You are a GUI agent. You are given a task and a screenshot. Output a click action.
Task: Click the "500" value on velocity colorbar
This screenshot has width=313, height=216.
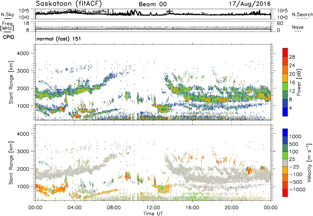[294, 144]
